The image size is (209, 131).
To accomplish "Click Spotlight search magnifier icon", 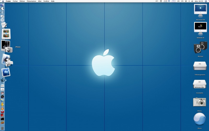I will pos(206,1).
